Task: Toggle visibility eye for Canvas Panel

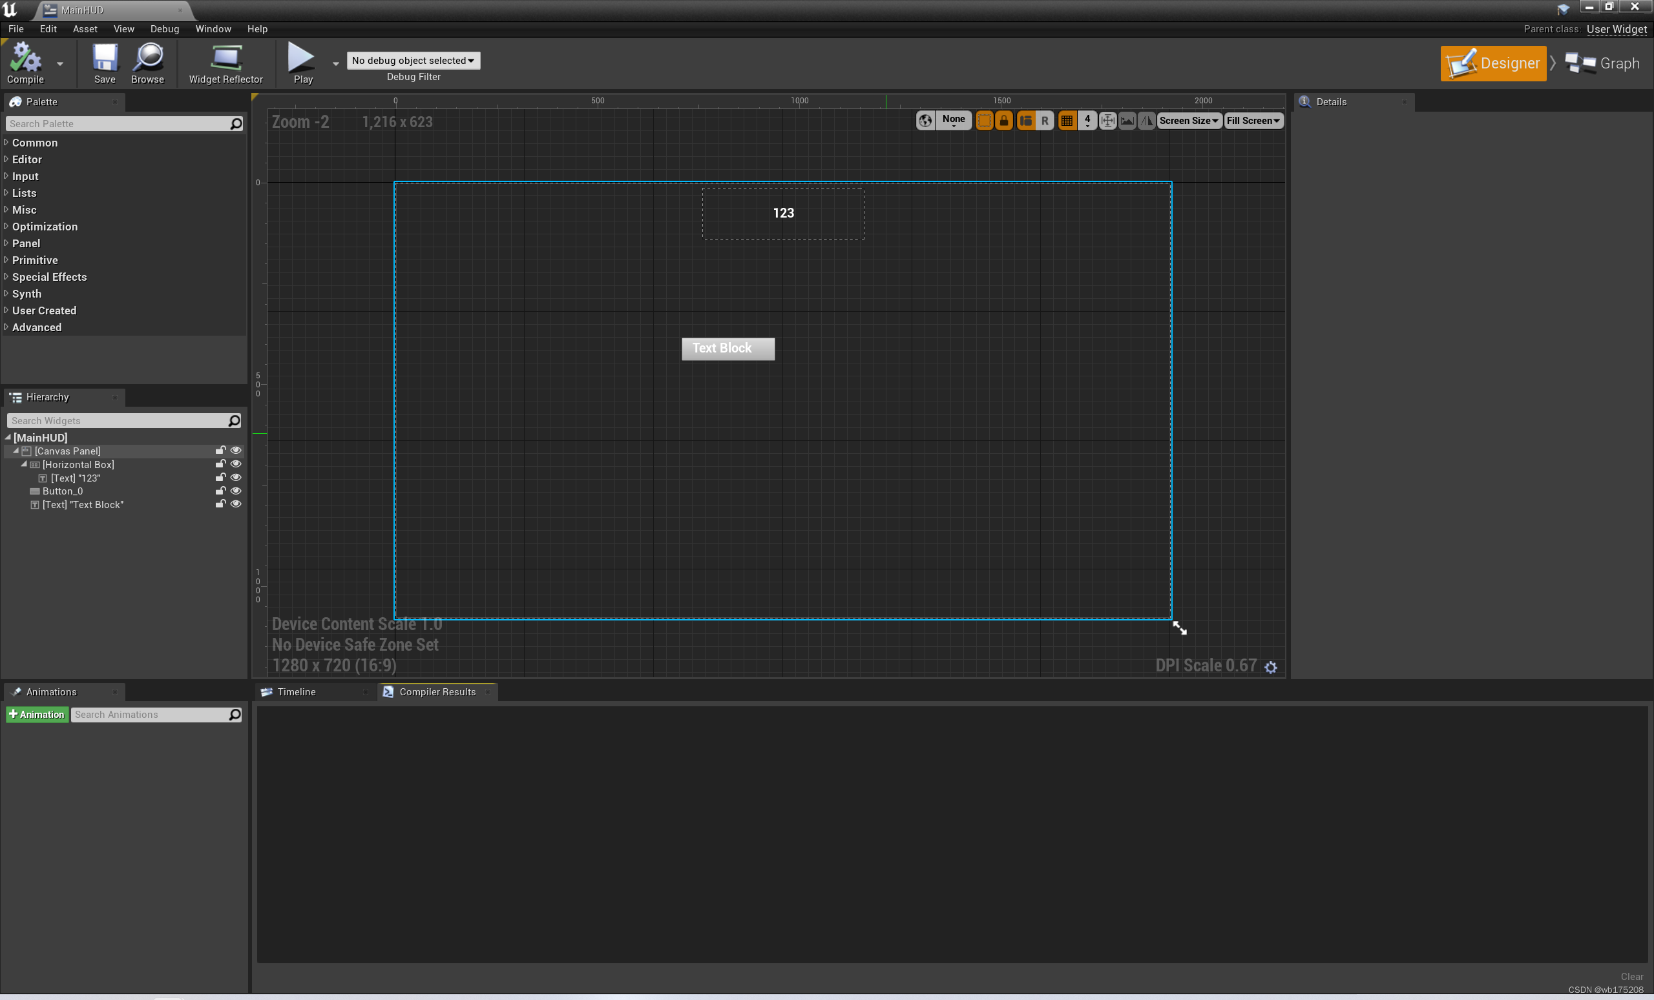Action: point(236,451)
